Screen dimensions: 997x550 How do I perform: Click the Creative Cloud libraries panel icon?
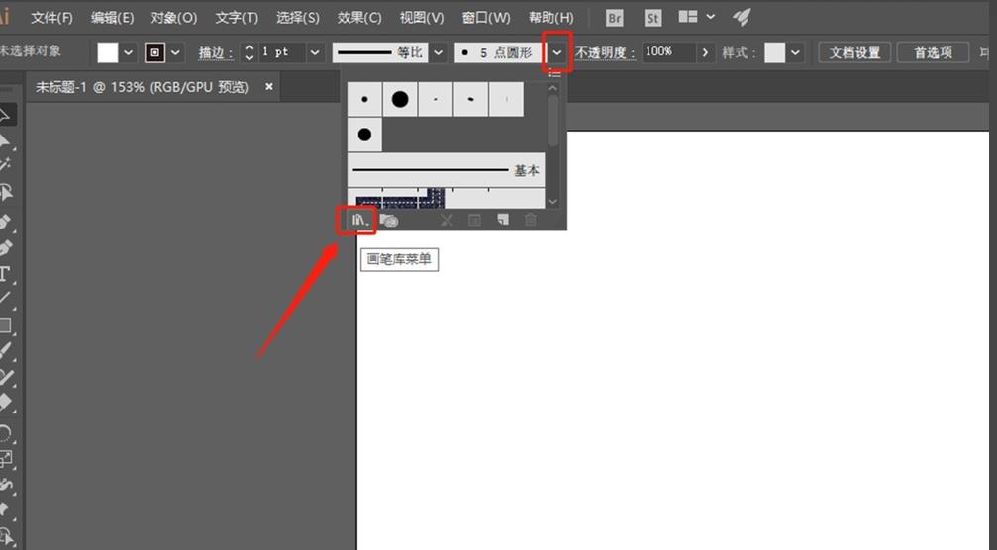(388, 221)
